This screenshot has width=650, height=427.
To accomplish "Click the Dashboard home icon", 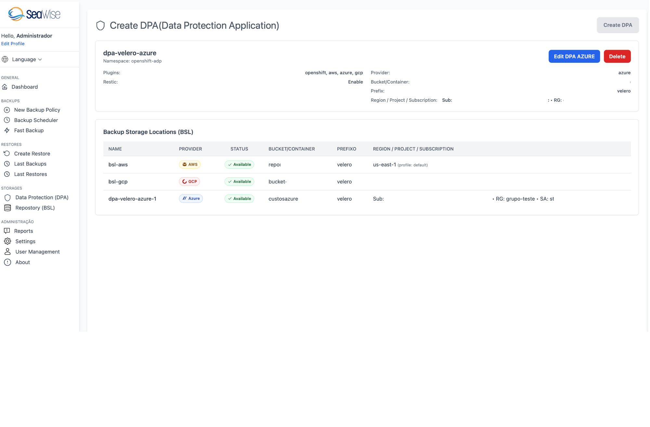I will point(5,87).
